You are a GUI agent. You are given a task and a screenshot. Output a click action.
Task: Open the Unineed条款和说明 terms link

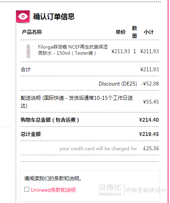(53, 190)
